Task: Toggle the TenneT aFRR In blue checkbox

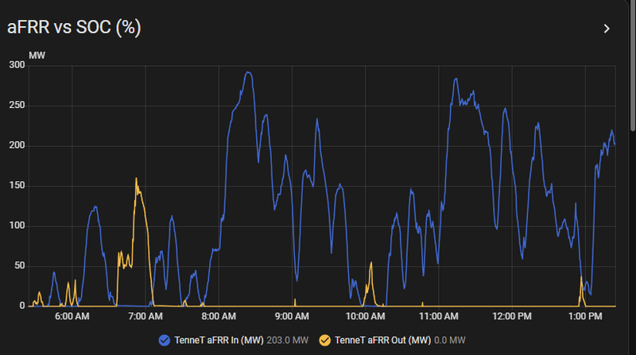Action: tap(165, 341)
